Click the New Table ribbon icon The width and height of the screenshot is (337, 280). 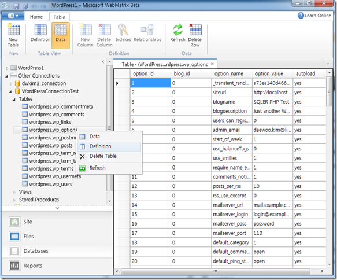point(13,35)
